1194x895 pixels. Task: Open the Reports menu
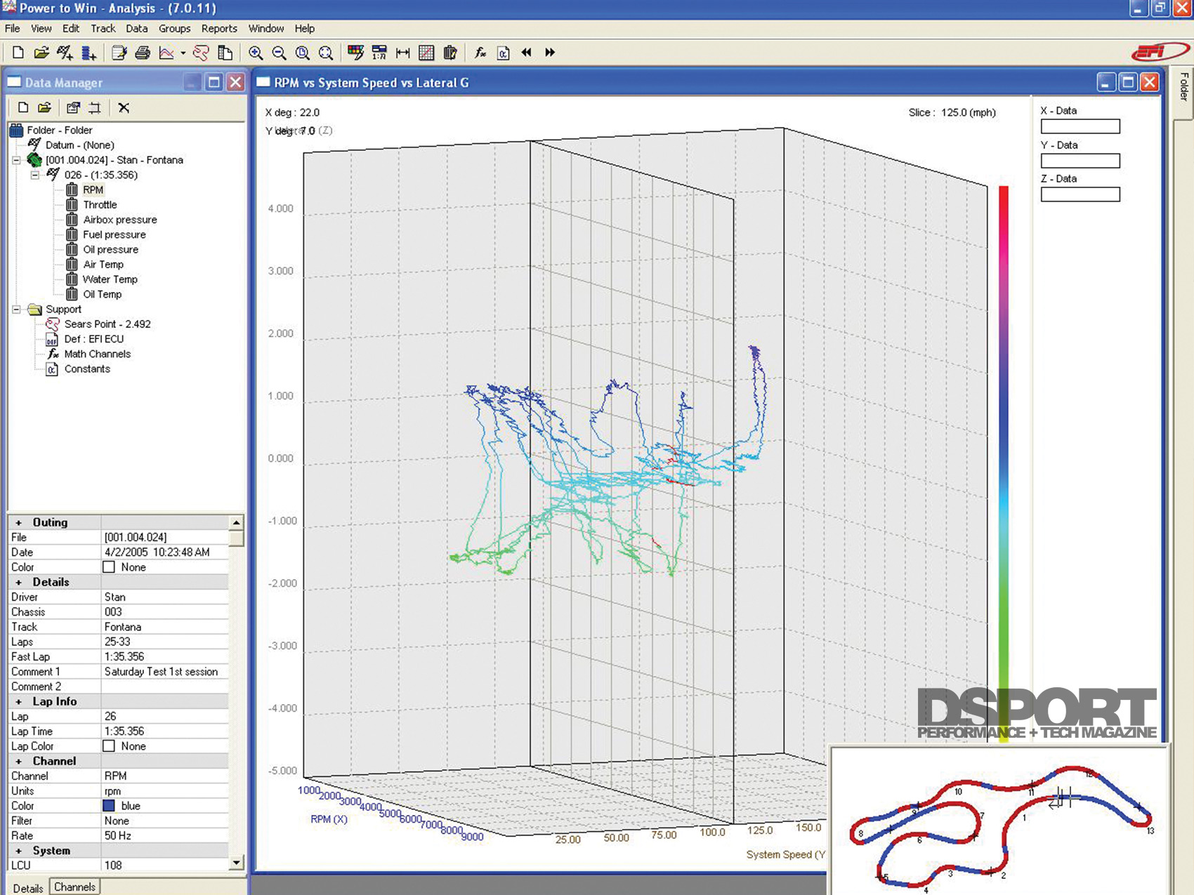pos(219,29)
